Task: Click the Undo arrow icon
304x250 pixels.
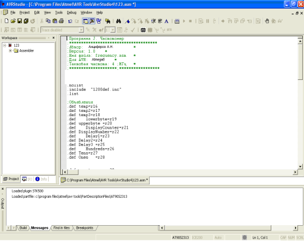Action: coord(70,21)
